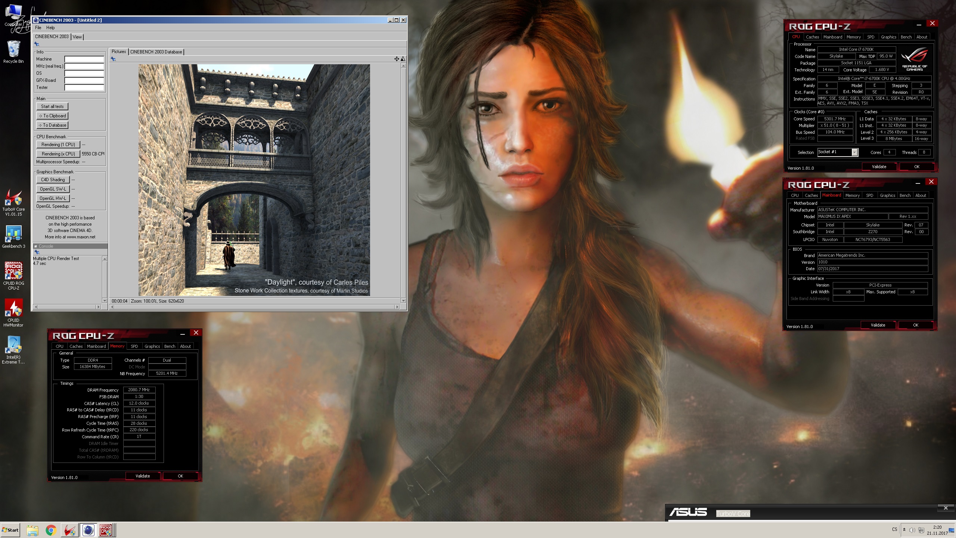Click the Machine input field

click(84, 59)
